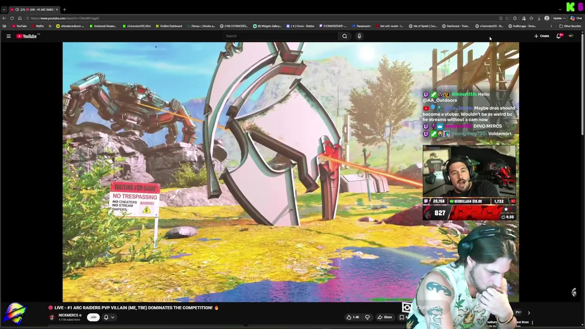The height and width of the screenshot is (329, 585).
Task: Open the Disney+ Movies bookmark
Action: pyautogui.click(x=200, y=26)
